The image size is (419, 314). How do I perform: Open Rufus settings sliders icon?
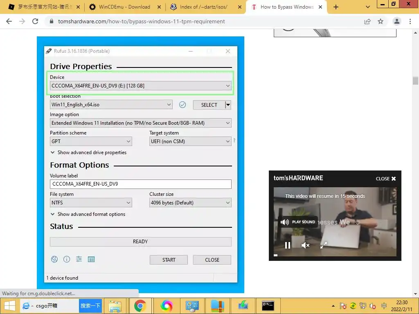[x=79, y=259]
